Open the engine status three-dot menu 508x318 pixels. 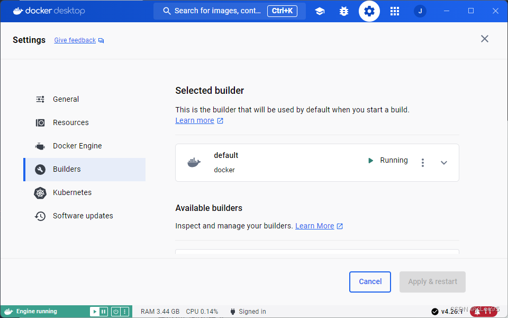pyautogui.click(x=125, y=312)
